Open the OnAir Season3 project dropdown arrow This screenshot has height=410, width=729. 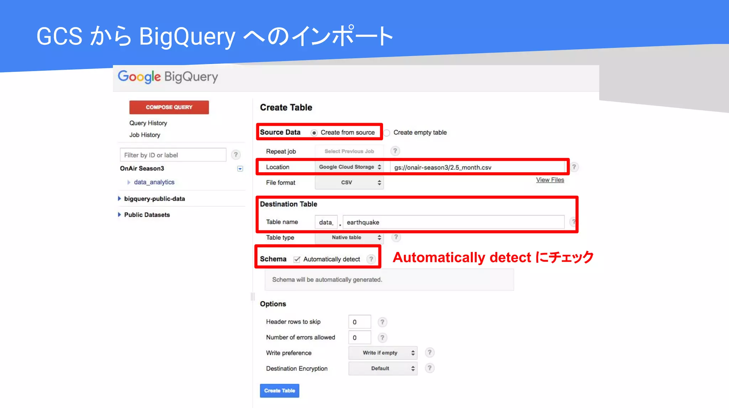(x=240, y=169)
